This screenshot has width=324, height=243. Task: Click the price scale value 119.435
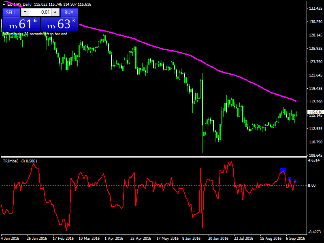[315, 88]
